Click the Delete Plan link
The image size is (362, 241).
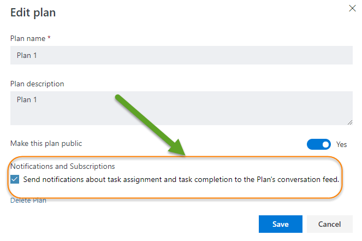28,201
